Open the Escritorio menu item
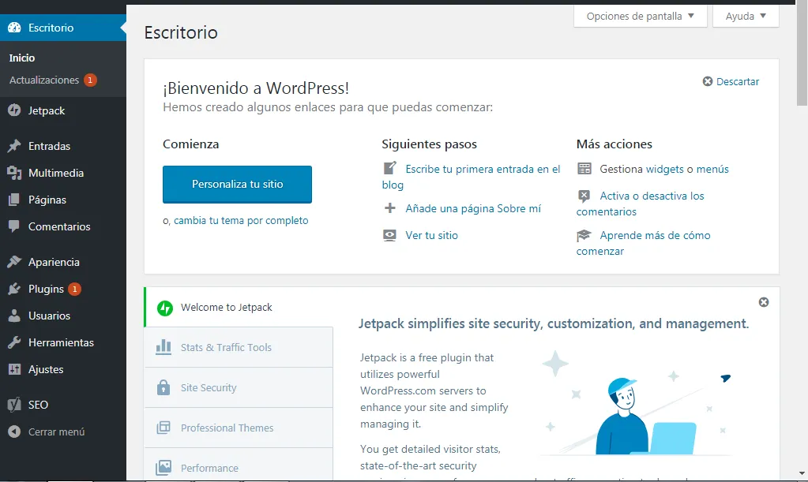 [63, 28]
